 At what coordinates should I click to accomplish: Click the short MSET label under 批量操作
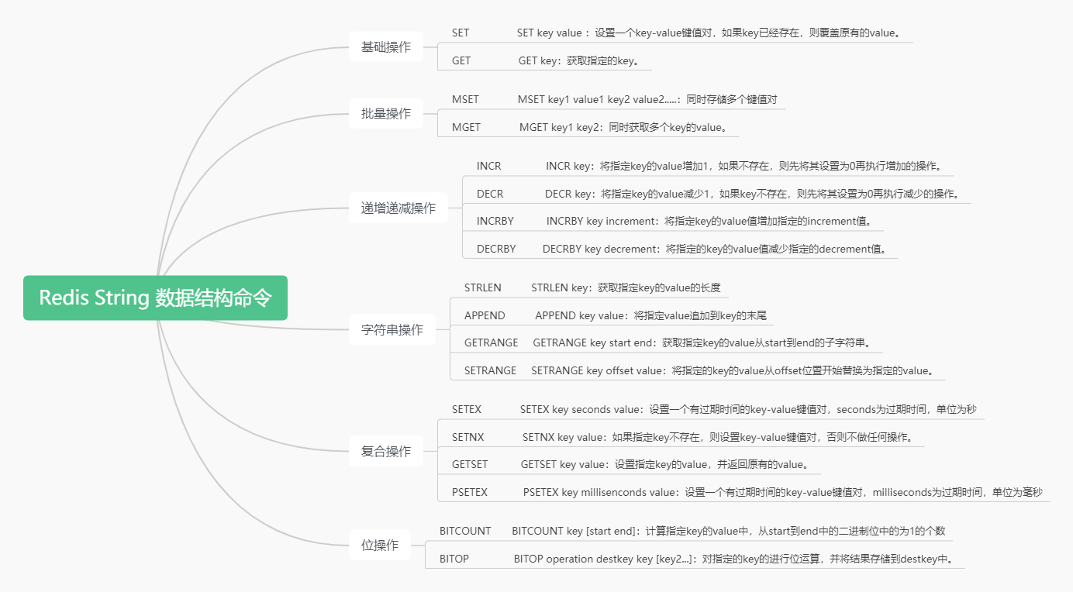tap(465, 100)
